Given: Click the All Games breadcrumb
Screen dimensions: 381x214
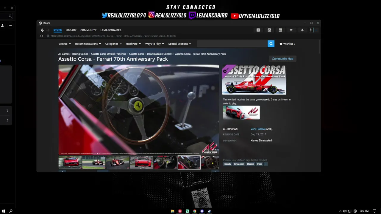Looking at the screenshot, I should tap(64, 54).
